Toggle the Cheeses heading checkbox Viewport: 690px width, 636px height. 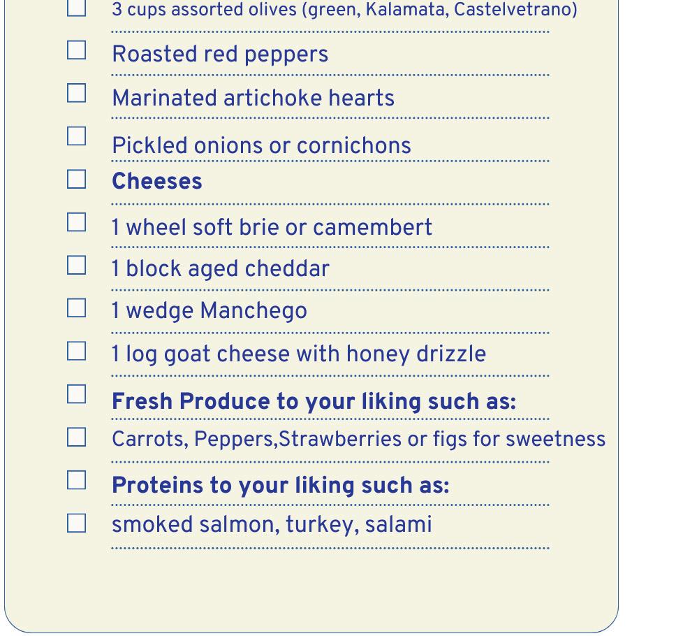click(x=77, y=180)
